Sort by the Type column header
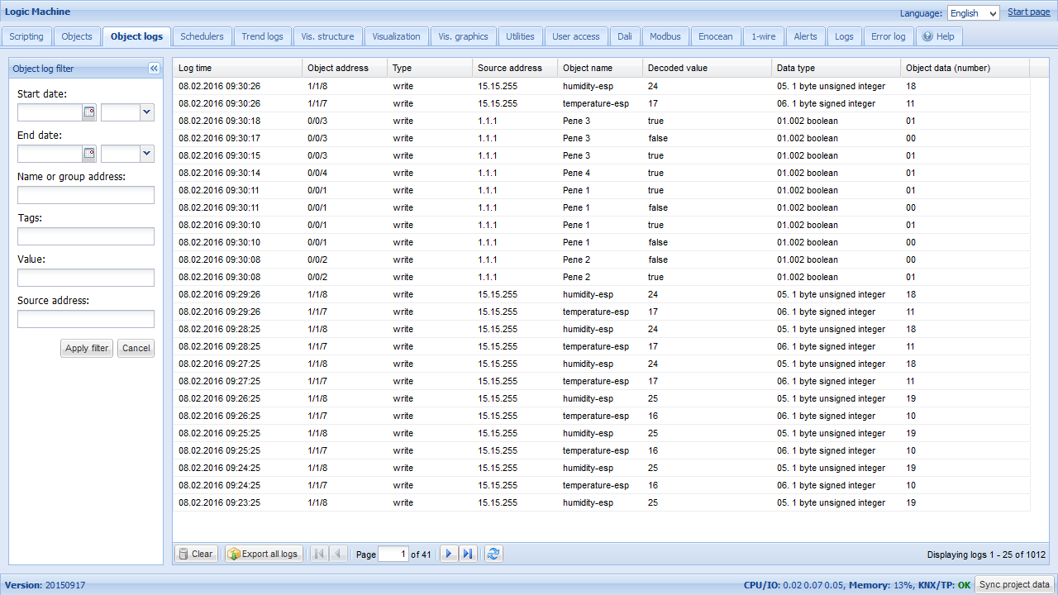The width and height of the screenshot is (1058, 595). coord(431,68)
